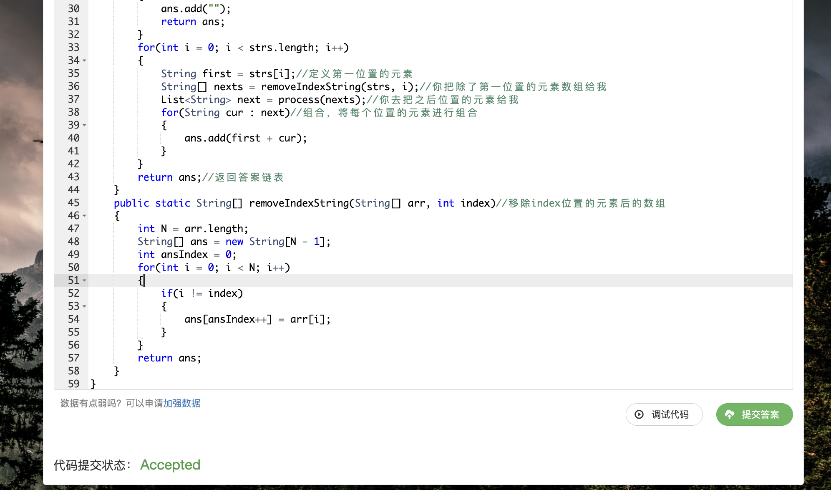Click 'new String[N - 1];' on line 48

pos(278,242)
